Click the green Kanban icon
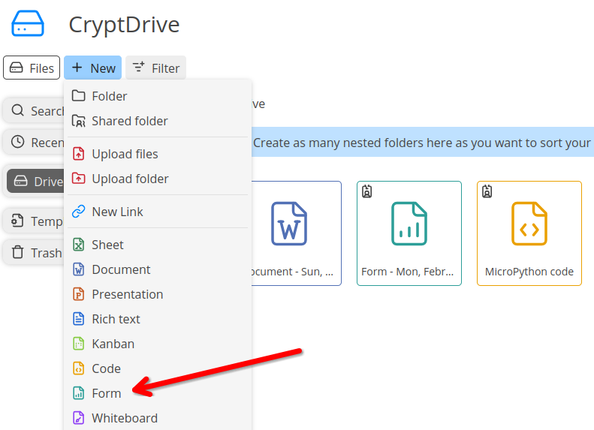 coord(78,344)
